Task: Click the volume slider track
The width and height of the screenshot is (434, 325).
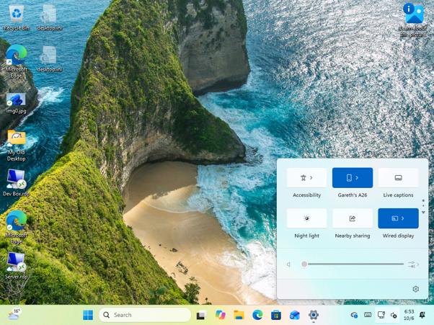Action: [x=353, y=264]
